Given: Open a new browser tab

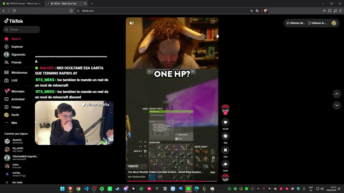Looking at the screenshot, I should 92,3.
